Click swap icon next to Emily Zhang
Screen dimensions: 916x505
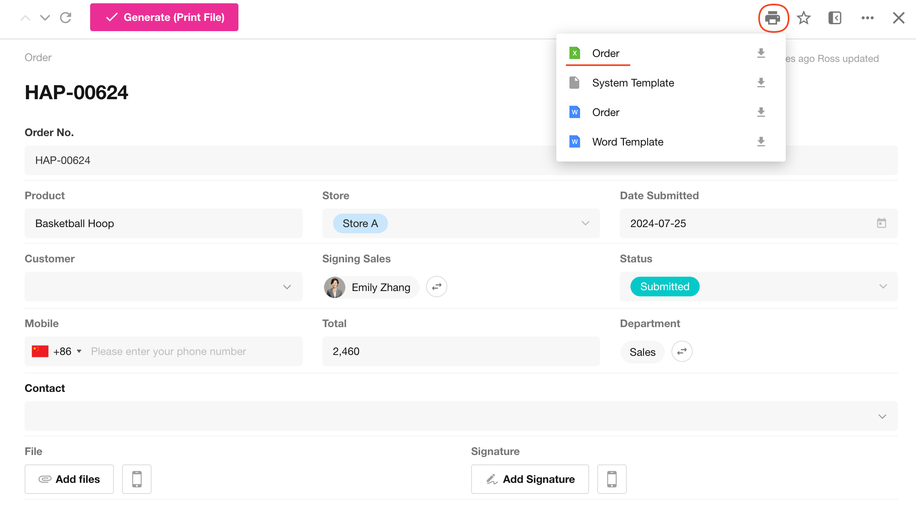coord(437,287)
